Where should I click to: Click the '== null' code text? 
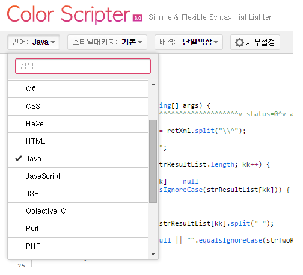tap(185, 181)
